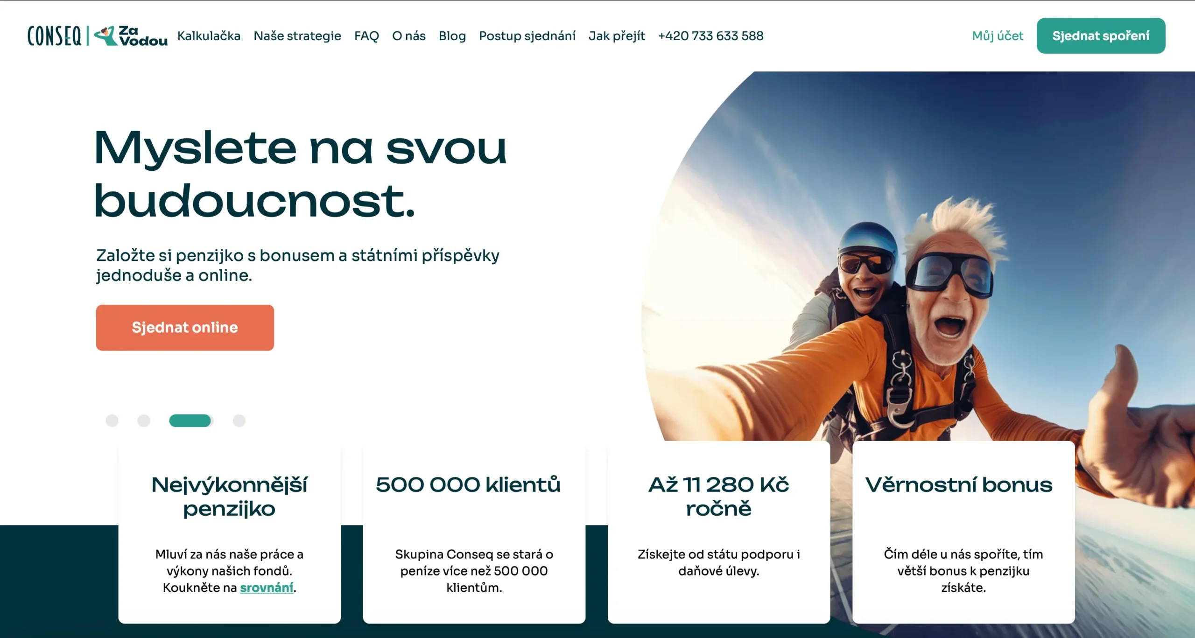
Task: Open the Blog link
Action: click(452, 36)
